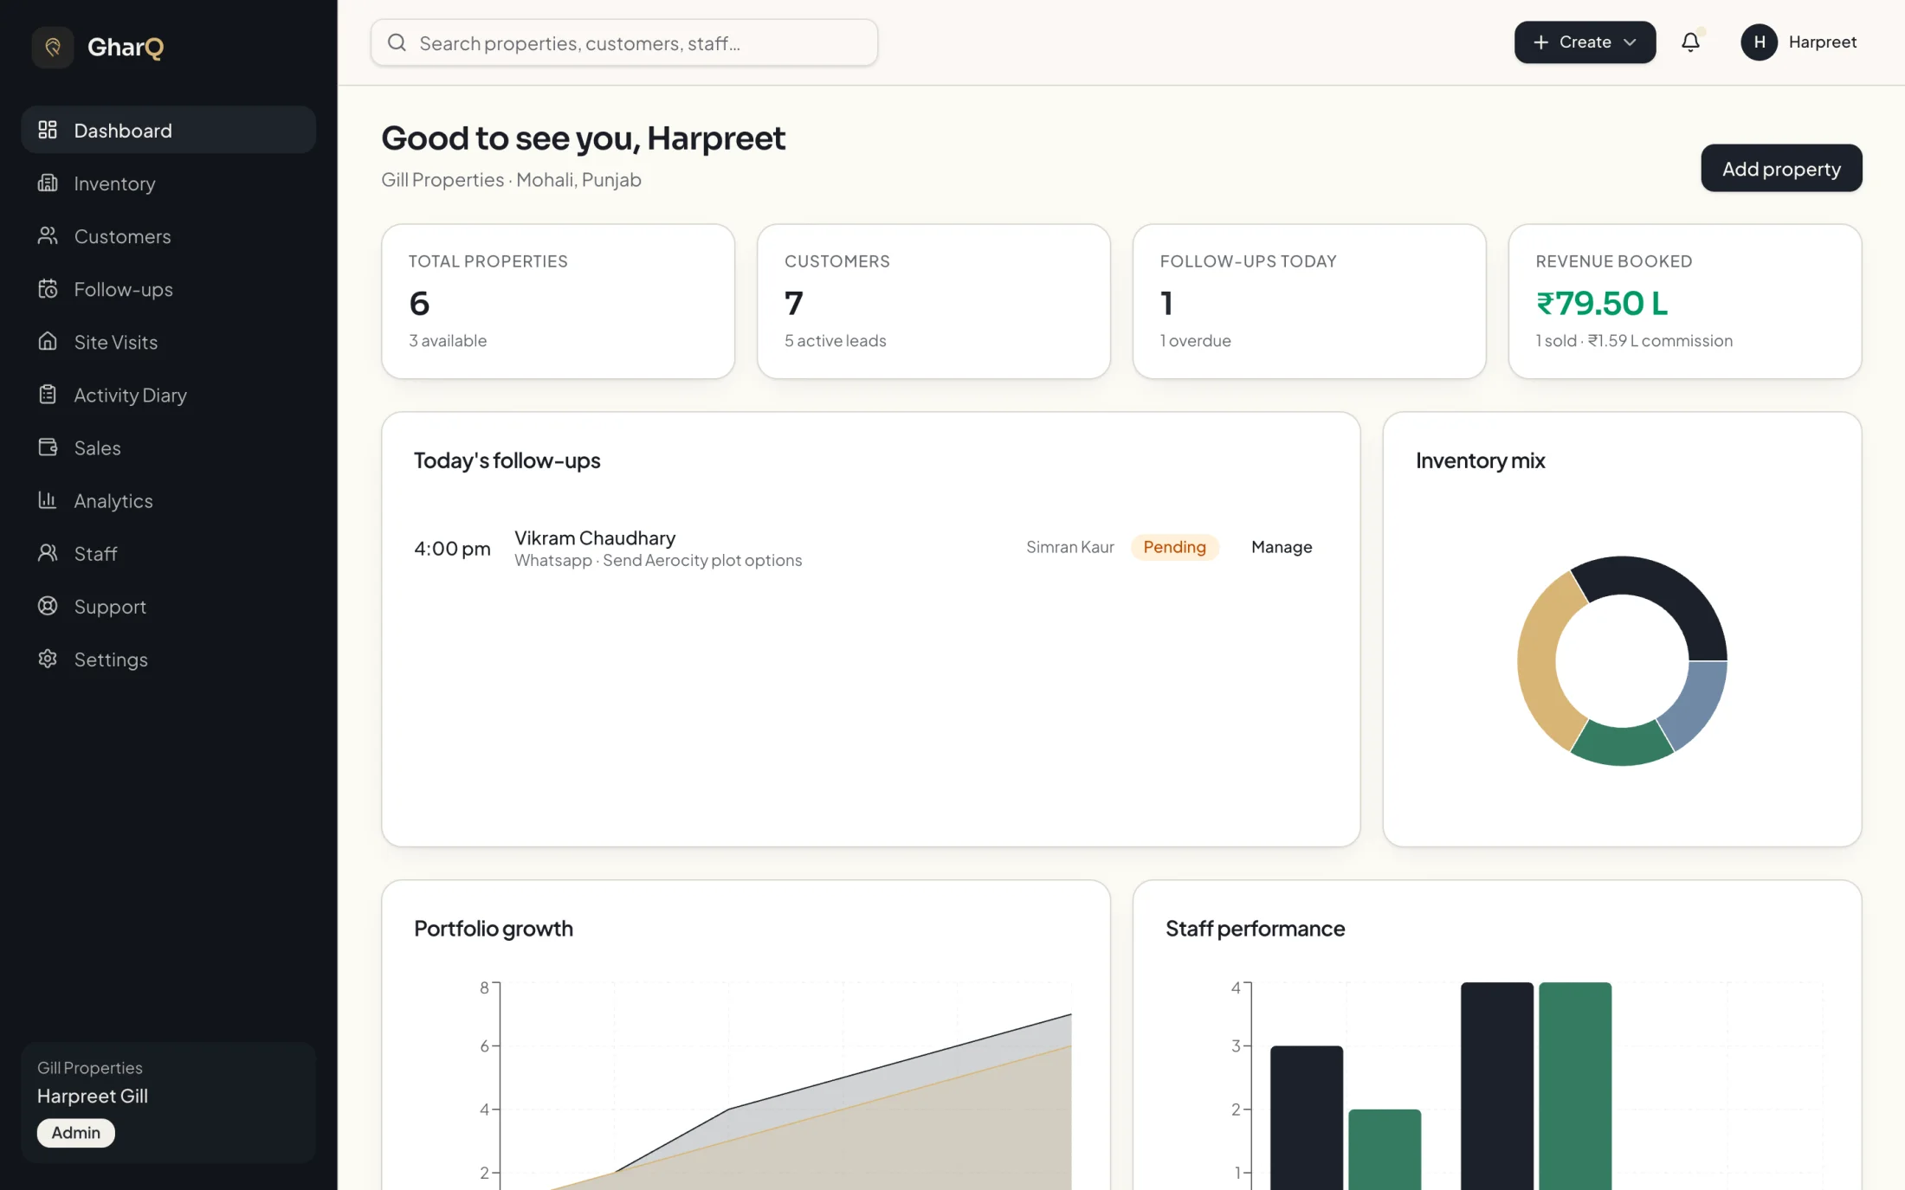Viewport: 1905px width, 1190px height.
Task: Click the Sales wallet icon
Action: pos(48,447)
